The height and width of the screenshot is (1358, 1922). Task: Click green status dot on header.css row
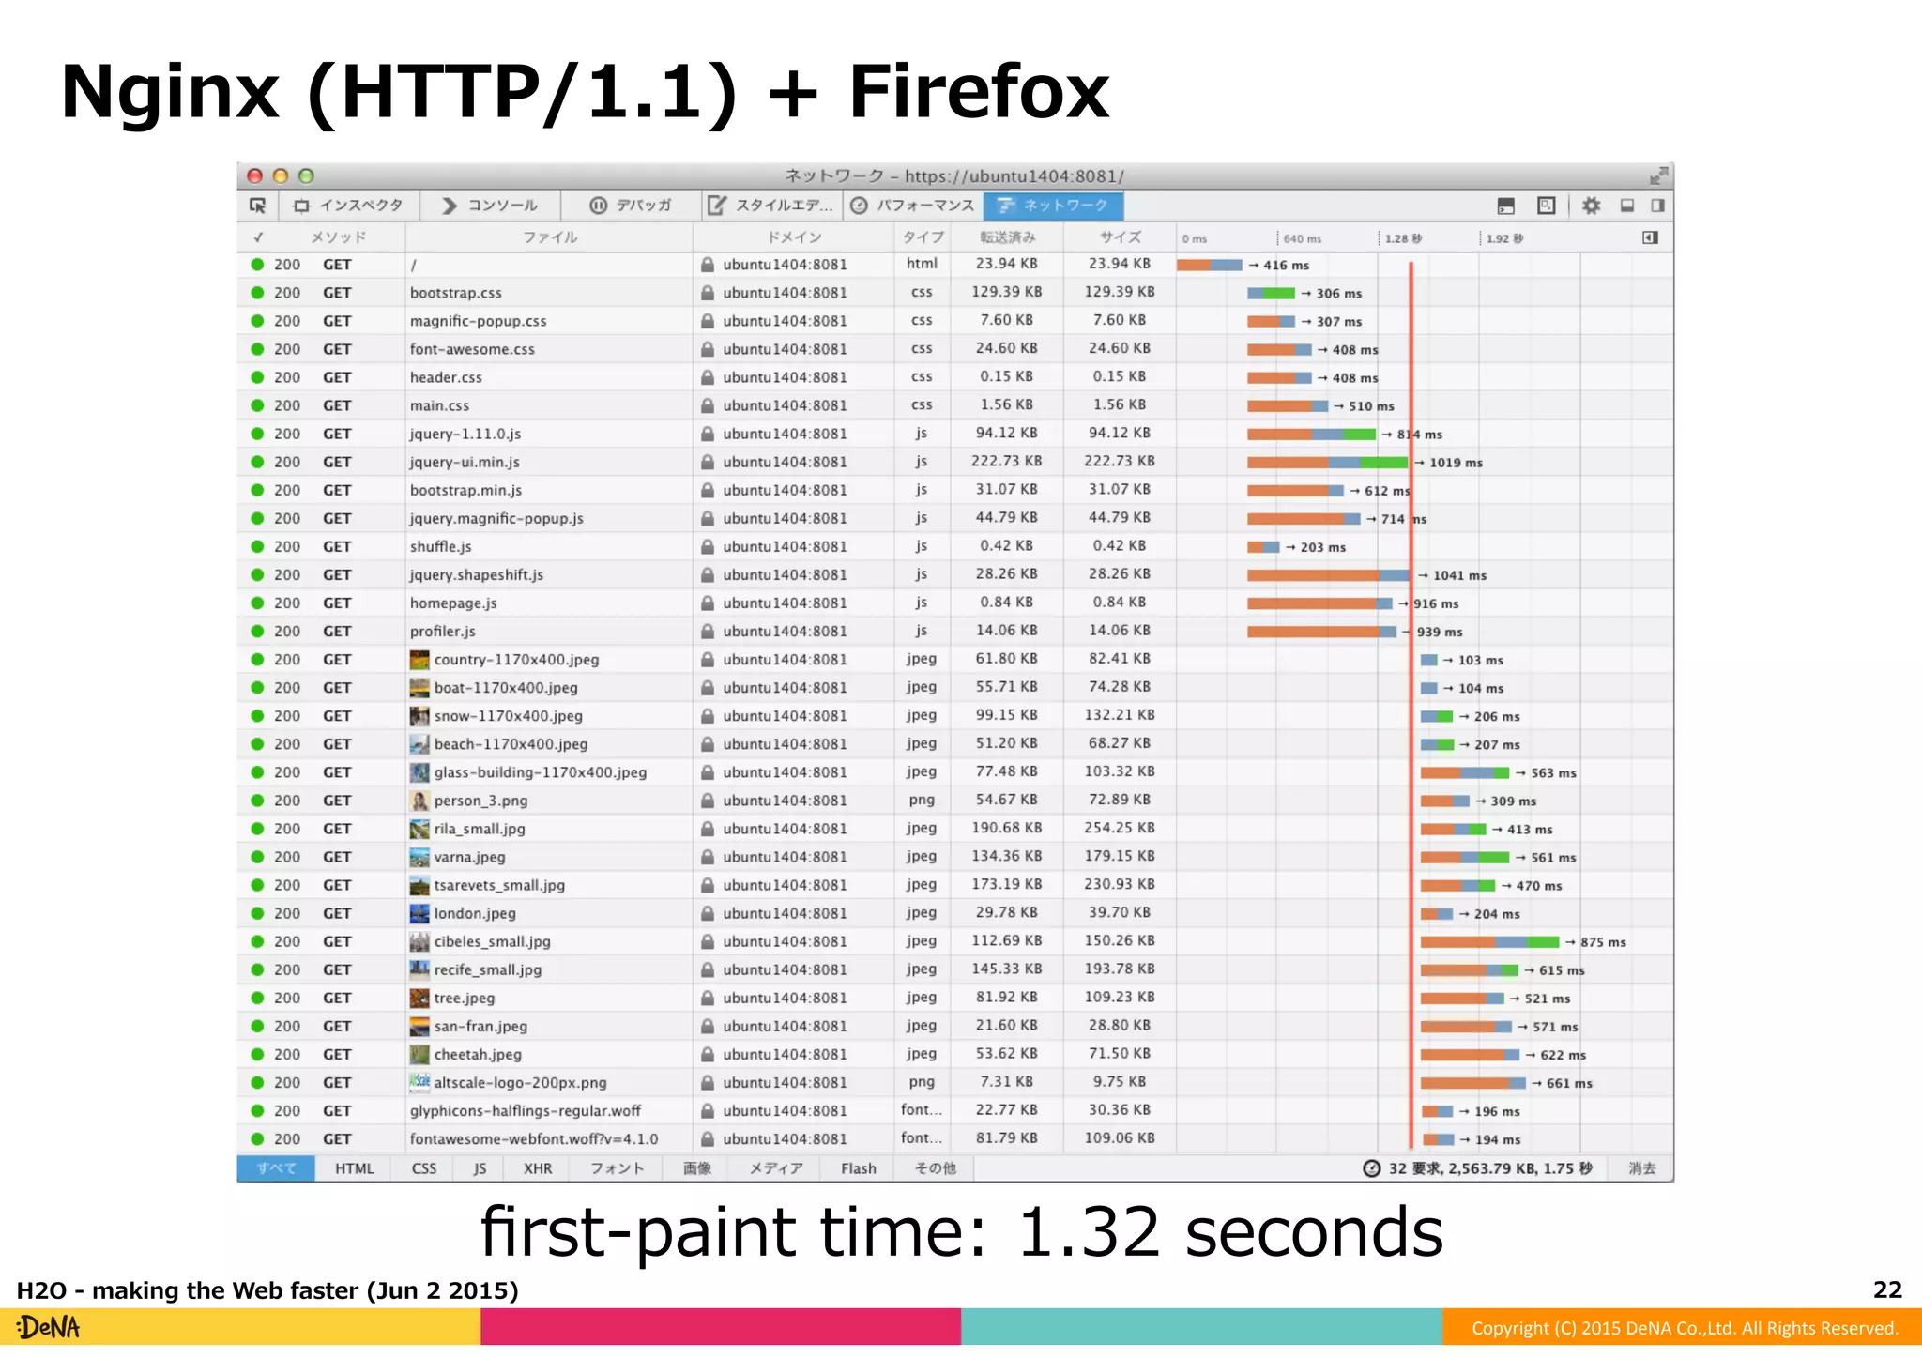point(257,377)
